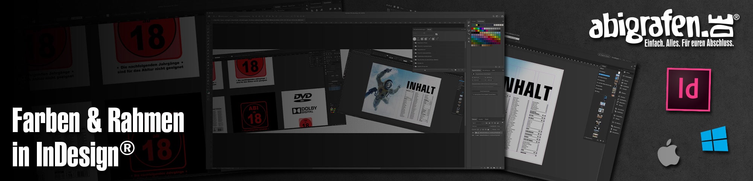Click new swatch icon in Farbfelder panel

[x=496, y=67]
